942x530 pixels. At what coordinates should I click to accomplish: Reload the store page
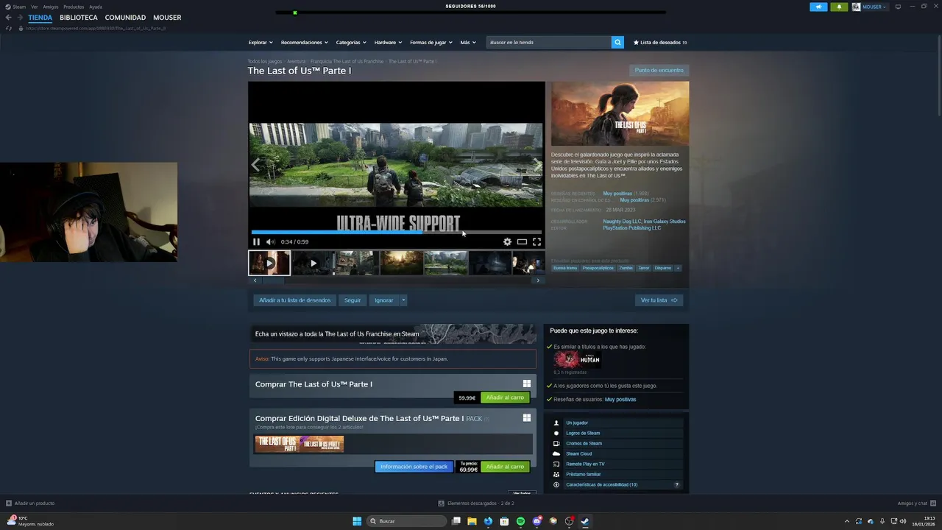pyautogui.click(x=9, y=28)
